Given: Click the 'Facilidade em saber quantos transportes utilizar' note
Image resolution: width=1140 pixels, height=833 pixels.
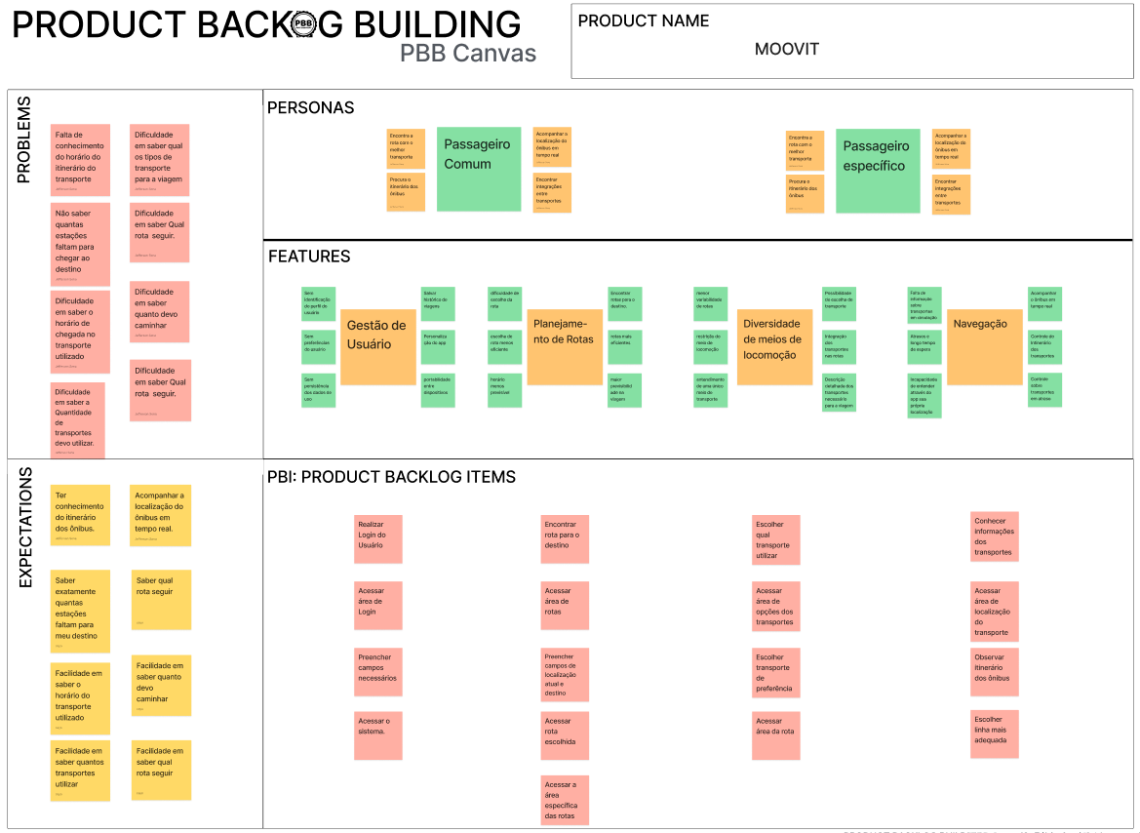Looking at the screenshot, I should coord(80,772).
